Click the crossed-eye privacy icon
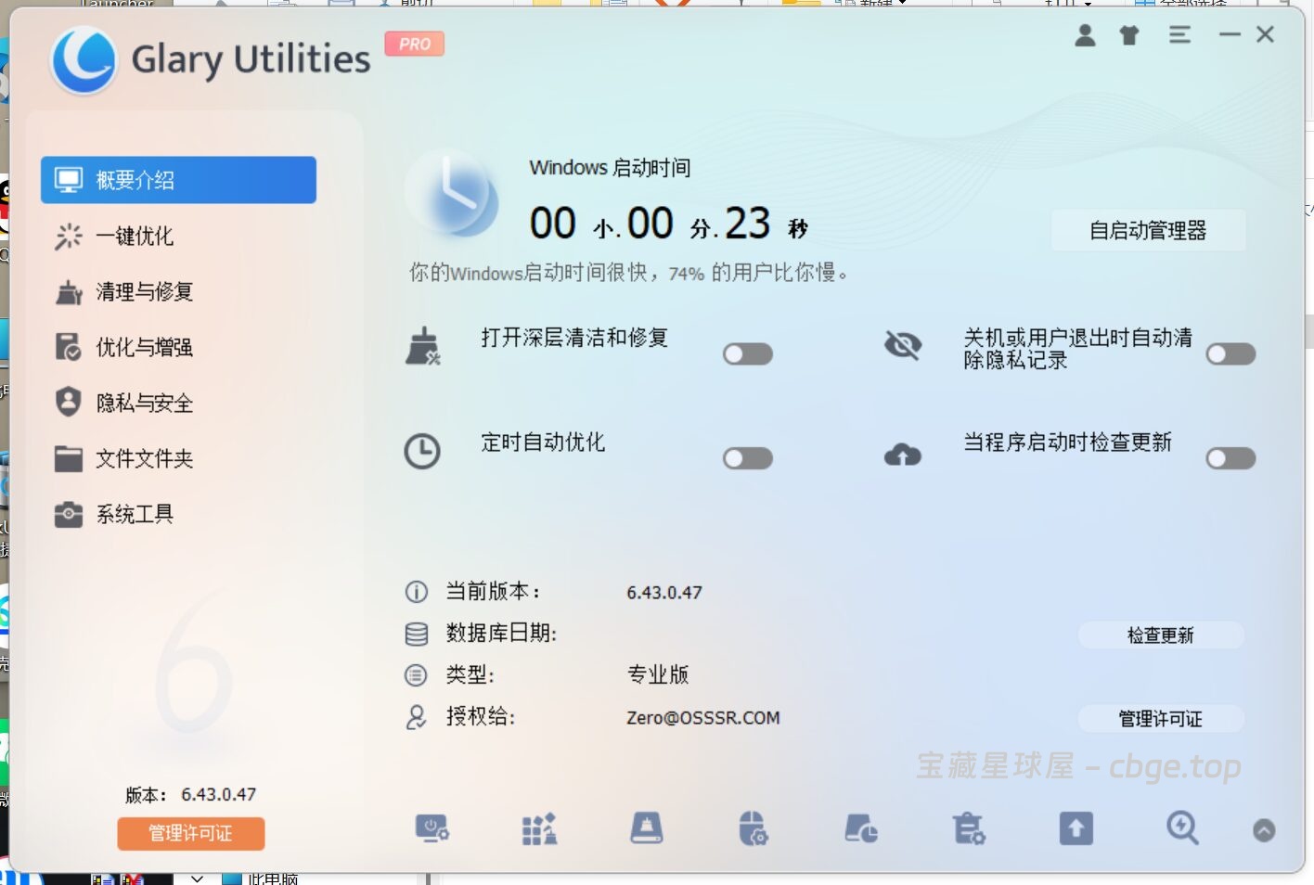The image size is (1314, 885). [903, 345]
